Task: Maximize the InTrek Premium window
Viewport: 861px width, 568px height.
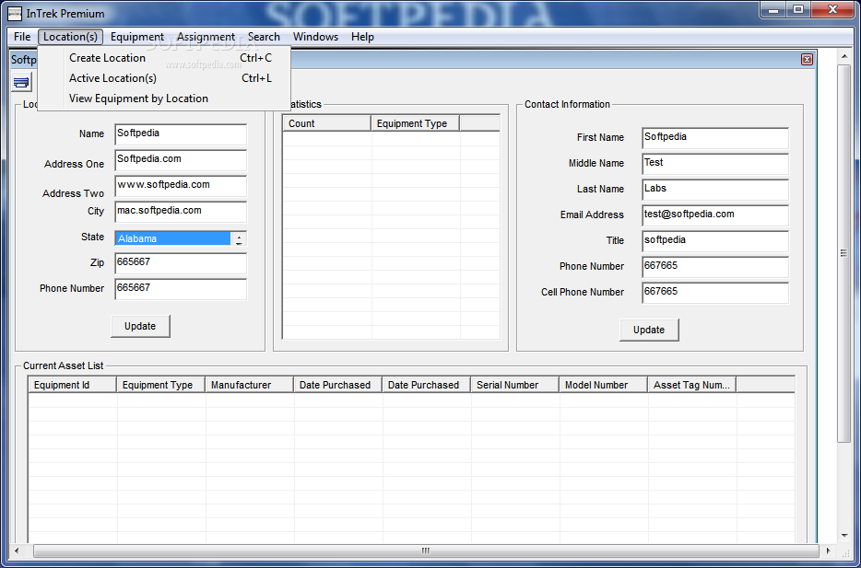Action: click(799, 8)
